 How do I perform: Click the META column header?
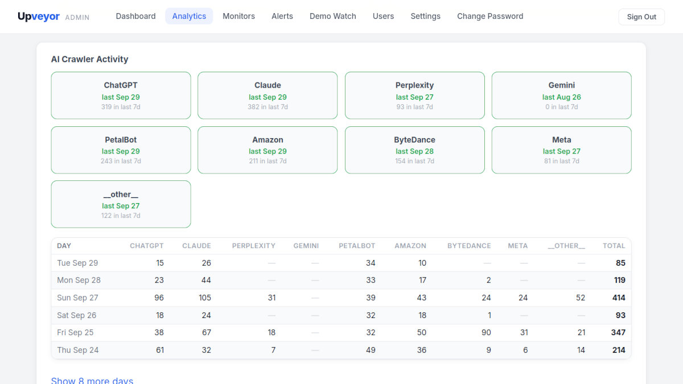coord(518,246)
